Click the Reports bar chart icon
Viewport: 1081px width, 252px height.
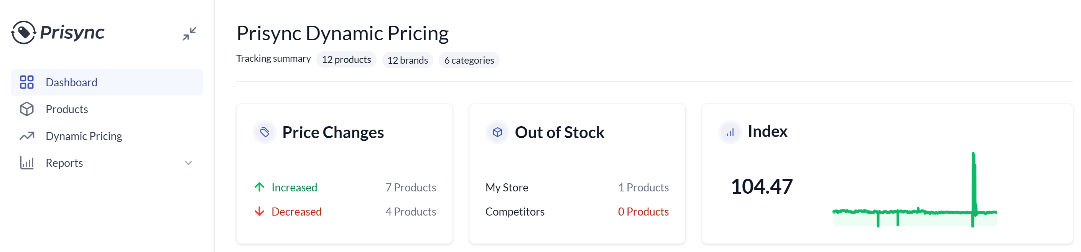[27, 163]
